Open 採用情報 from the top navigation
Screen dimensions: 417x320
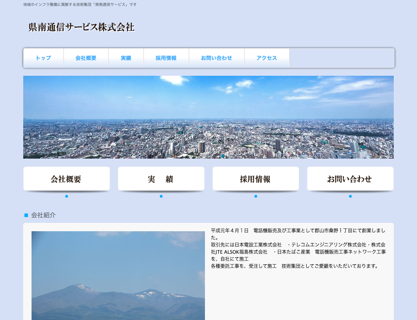tap(166, 58)
